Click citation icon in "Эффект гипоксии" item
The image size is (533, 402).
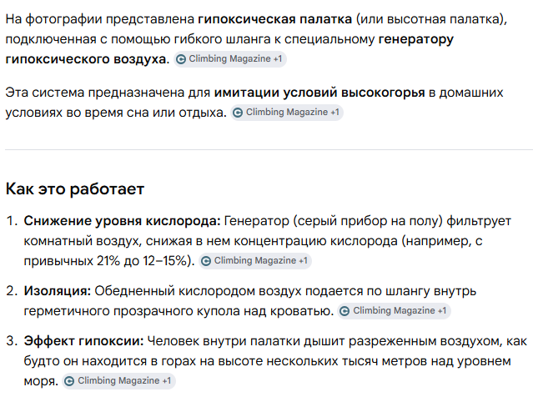coord(69,381)
